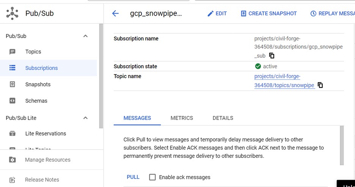The width and height of the screenshot is (355, 187).
Task: Select the Messages tab
Action: click(137, 118)
